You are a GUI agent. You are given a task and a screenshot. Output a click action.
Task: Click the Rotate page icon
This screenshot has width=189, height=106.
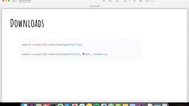pos(134,1)
